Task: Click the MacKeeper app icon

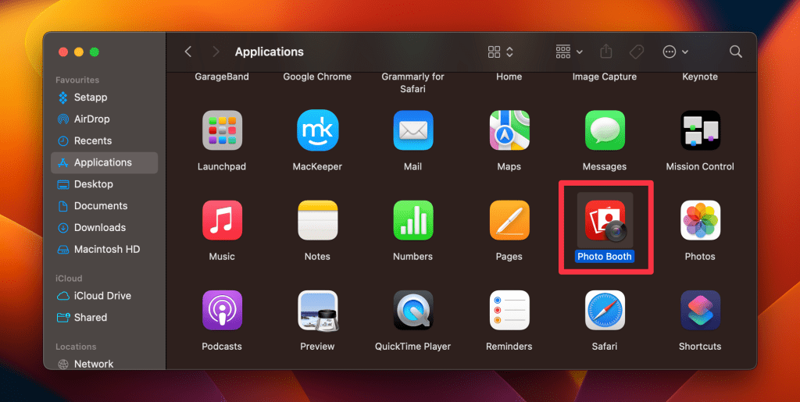Action: (317, 130)
